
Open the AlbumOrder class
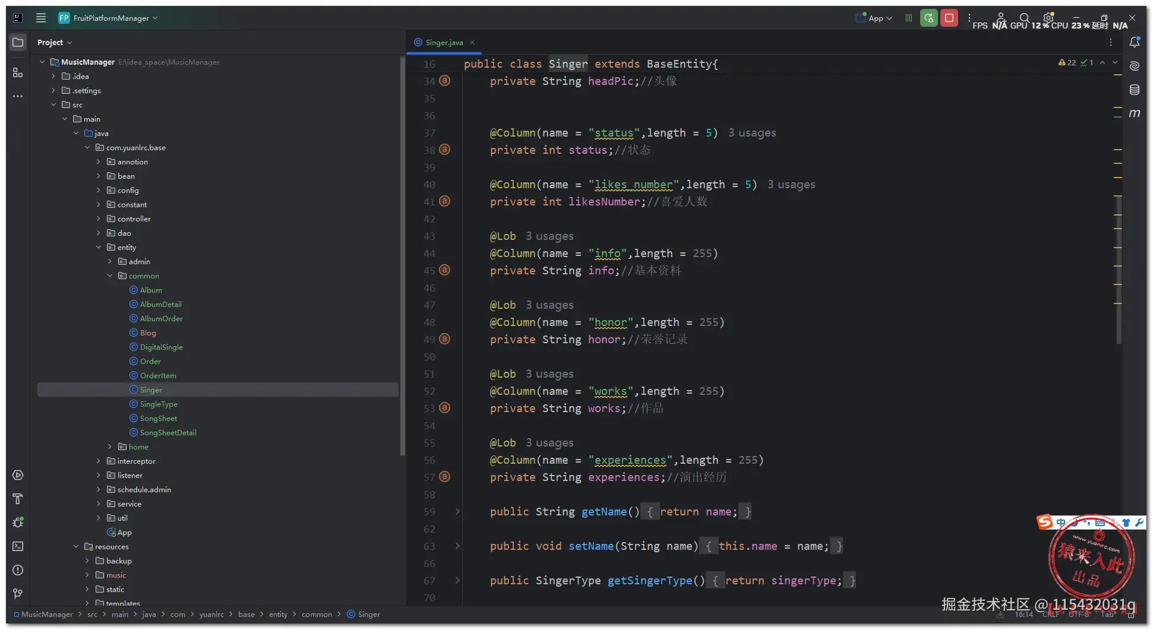click(162, 318)
